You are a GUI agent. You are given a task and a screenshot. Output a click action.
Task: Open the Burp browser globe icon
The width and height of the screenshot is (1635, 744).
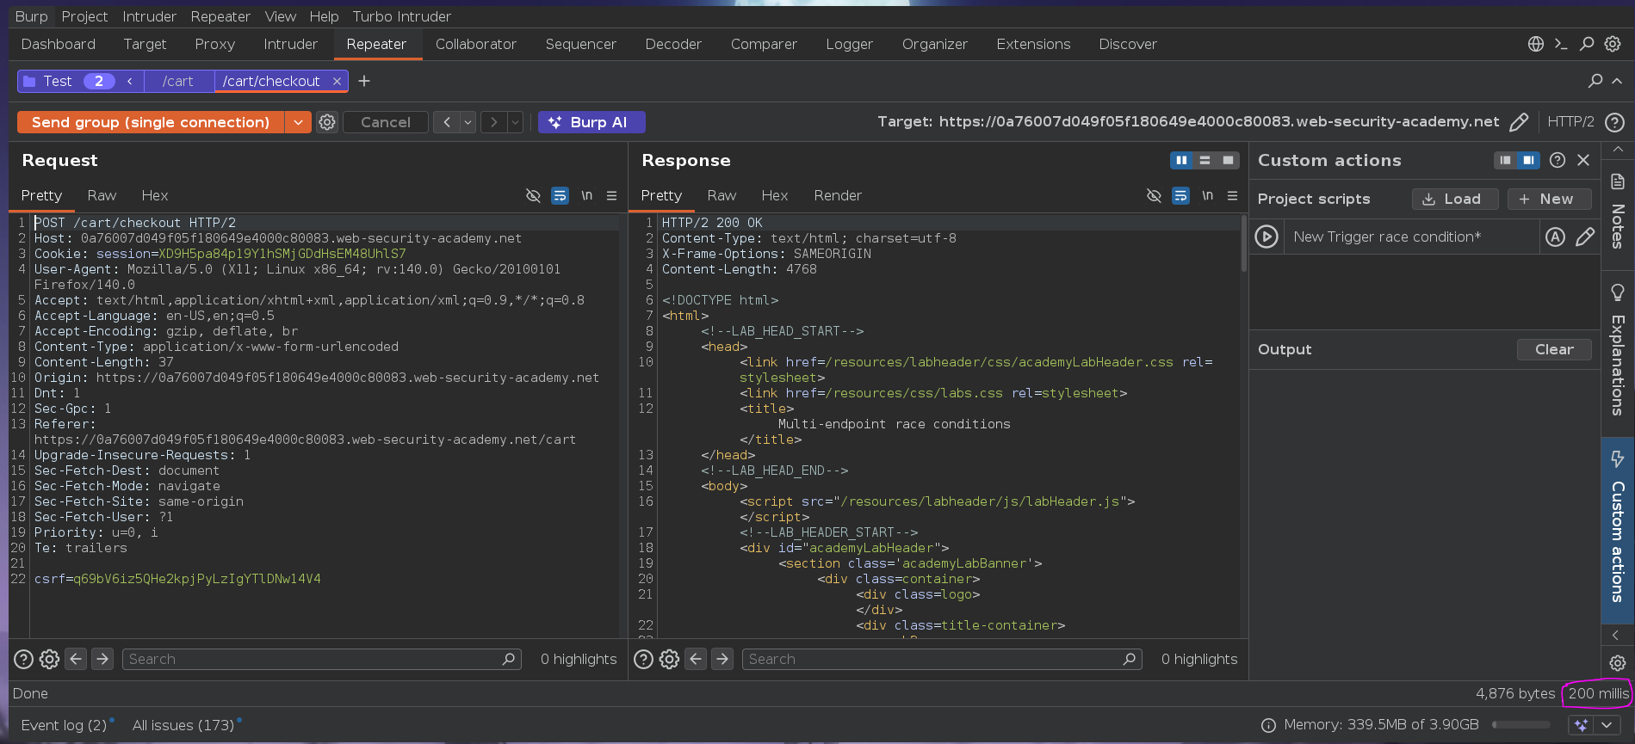[x=1535, y=44]
